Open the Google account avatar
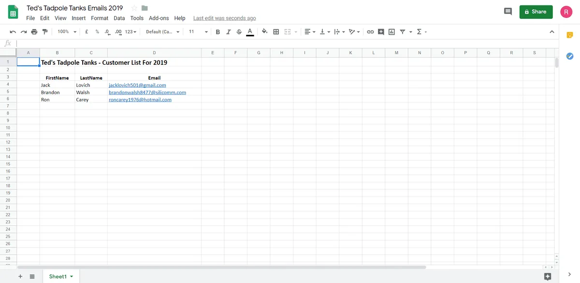The image size is (580, 283). (566, 12)
